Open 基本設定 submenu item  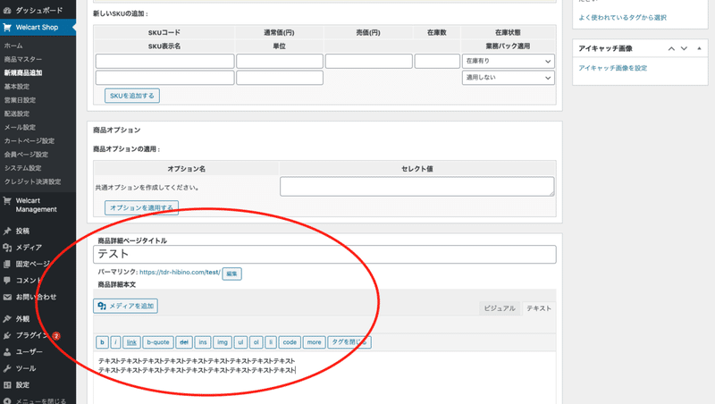click(x=17, y=86)
